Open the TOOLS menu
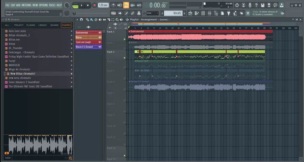Viewport: 304px width, 162px height. point(52,5)
